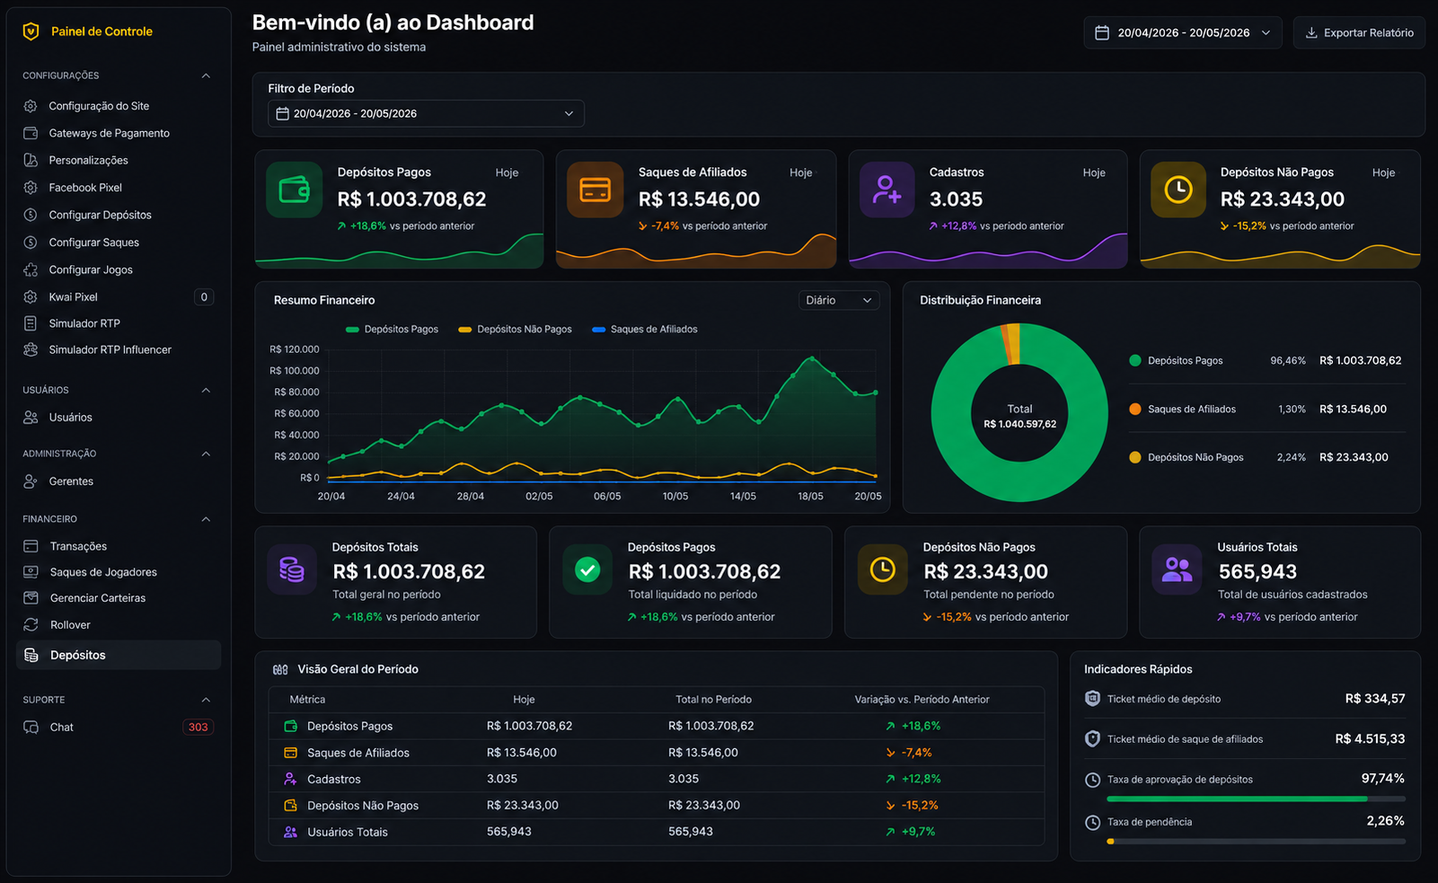This screenshot has height=883, width=1438.
Task: Click the Taxa de aprovação de depósitos progress bar
Action: pos(1256,799)
